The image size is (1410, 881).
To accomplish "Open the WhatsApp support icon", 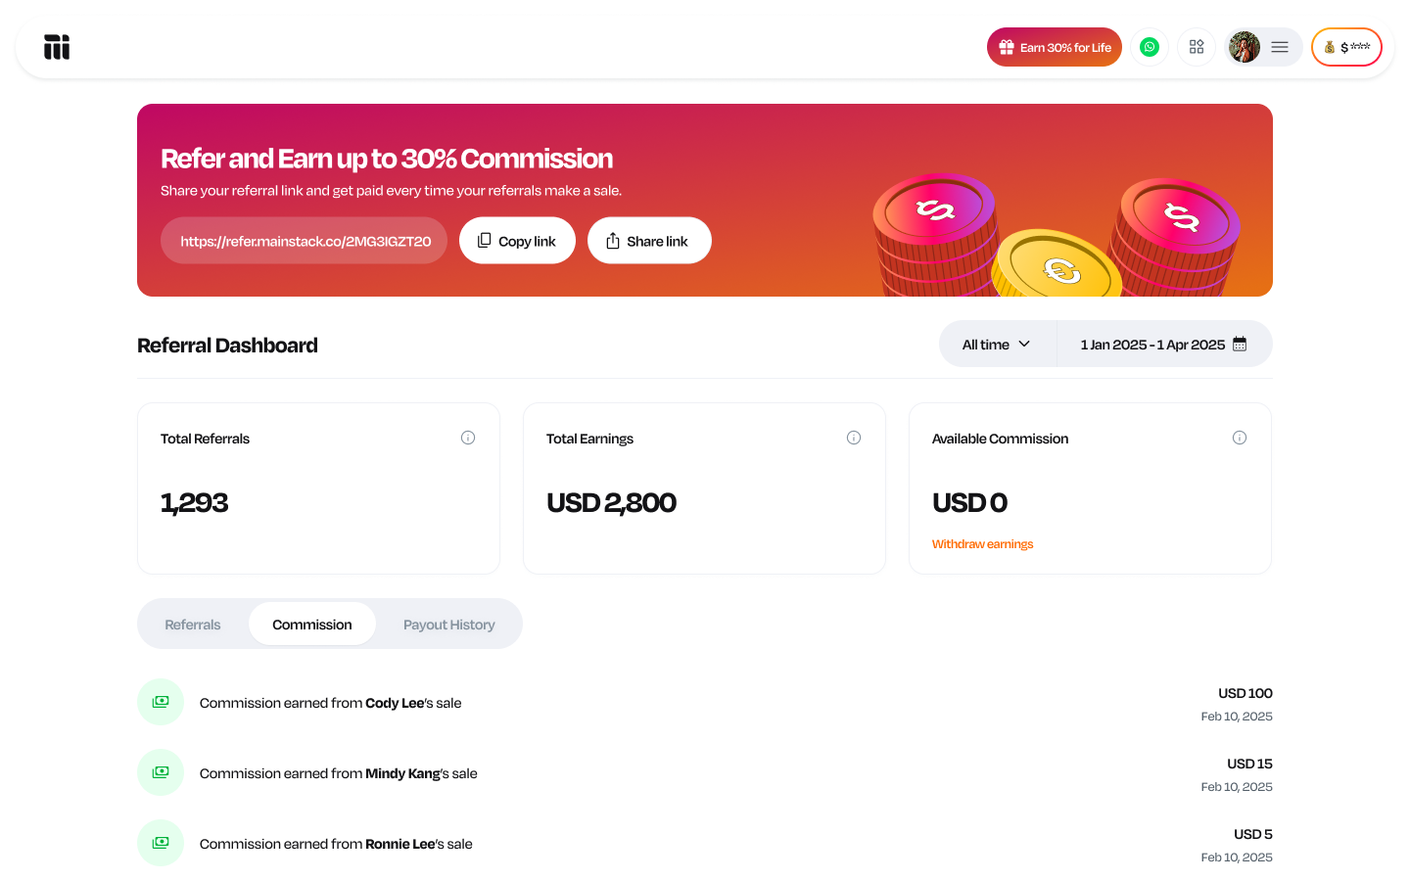I will 1150,47.
